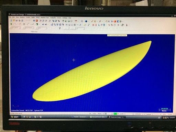Select the Create line tool icon
This screenshot has height=132, width=176.
coord(15,24)
